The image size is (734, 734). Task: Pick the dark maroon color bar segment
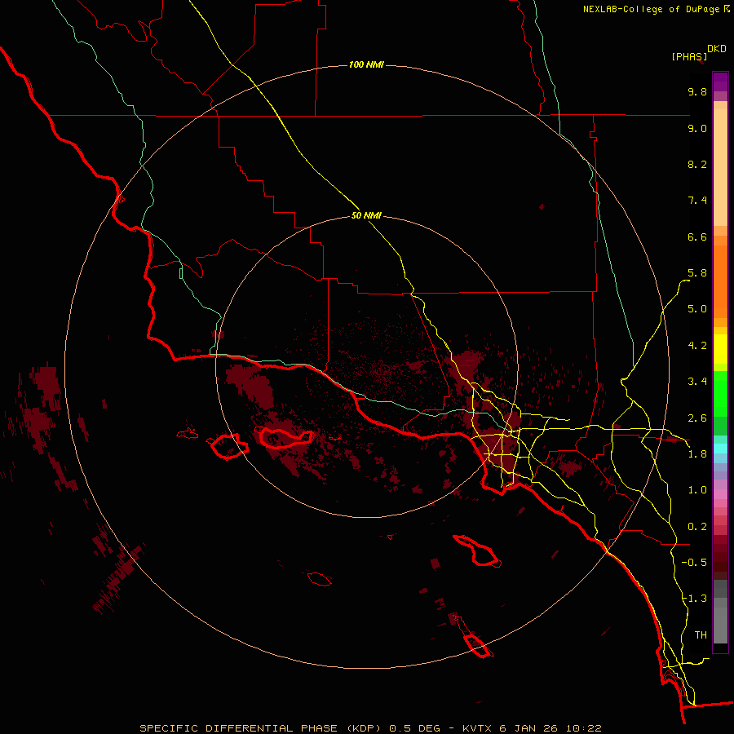pyautogui.click(x=720, y=557)
